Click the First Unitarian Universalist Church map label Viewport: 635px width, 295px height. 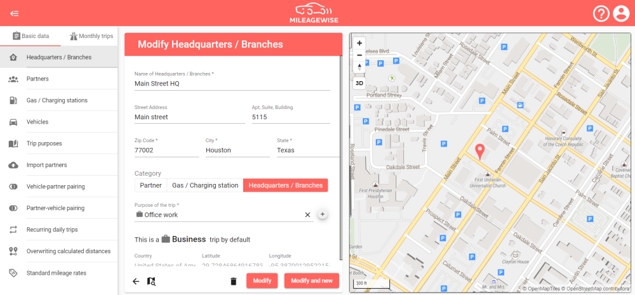pos(488,183)
